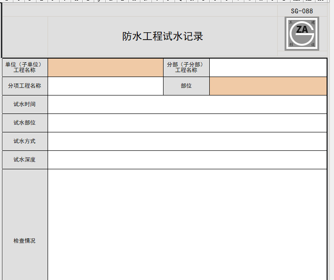Select the 分部(子分部)工程名称 label cell

[x=186, y=67]
